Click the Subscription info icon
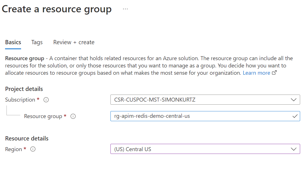 (x=46, y=100)
